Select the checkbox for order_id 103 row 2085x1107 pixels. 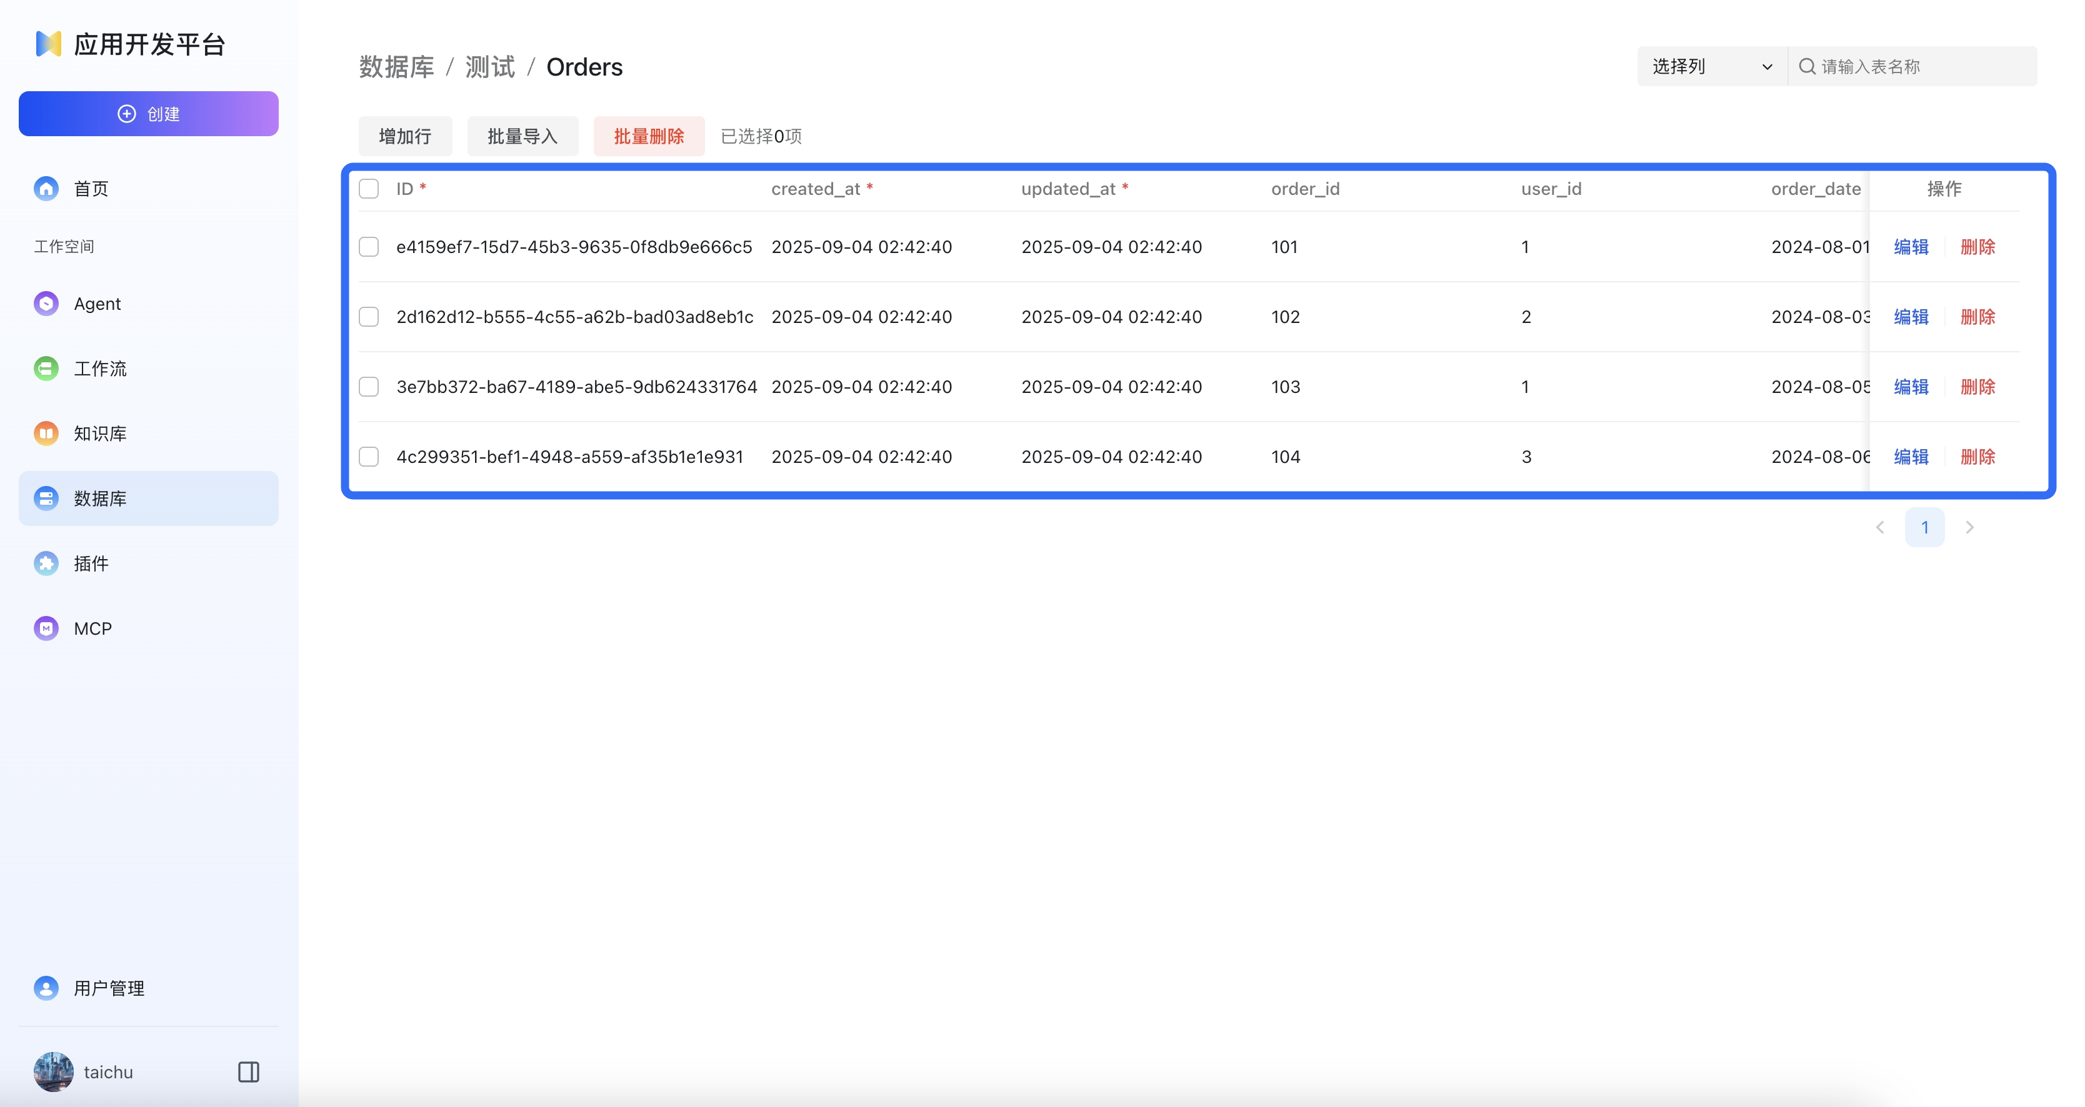pyautogui.click(x=369, y=387)
